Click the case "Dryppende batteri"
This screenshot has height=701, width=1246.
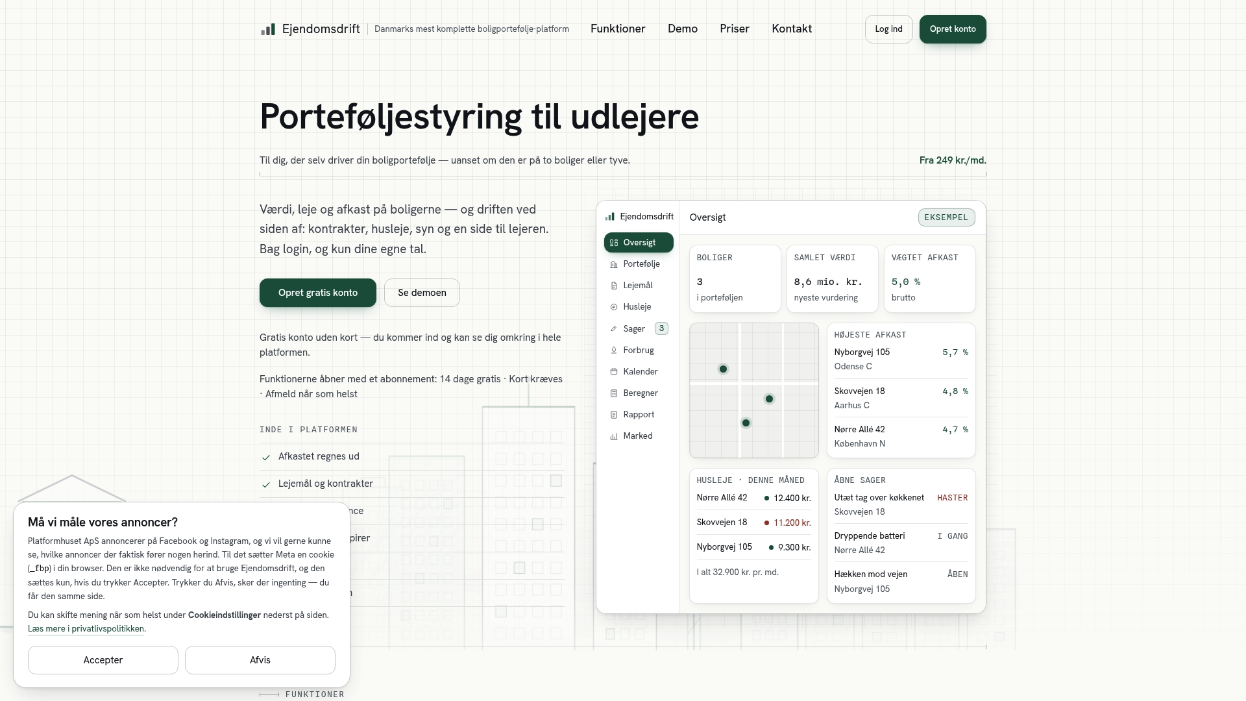tap(870, 536)
